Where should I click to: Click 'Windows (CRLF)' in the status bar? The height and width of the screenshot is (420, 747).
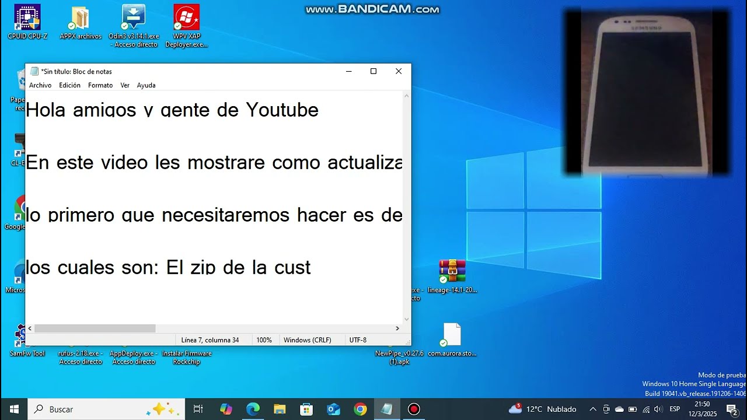coord(307,340)
